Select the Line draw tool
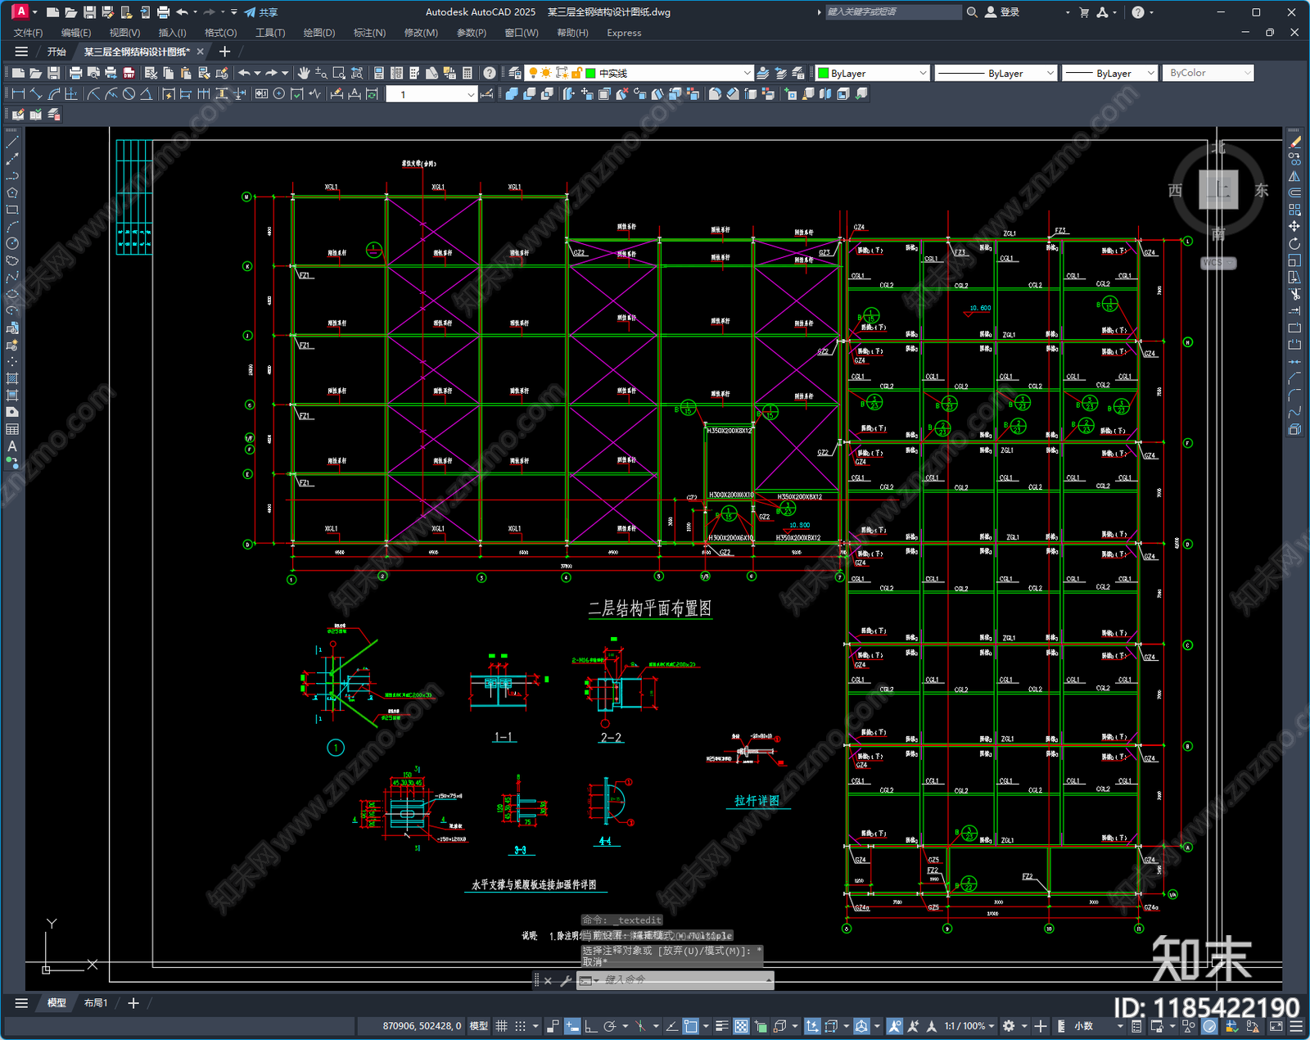 point(12,142)
